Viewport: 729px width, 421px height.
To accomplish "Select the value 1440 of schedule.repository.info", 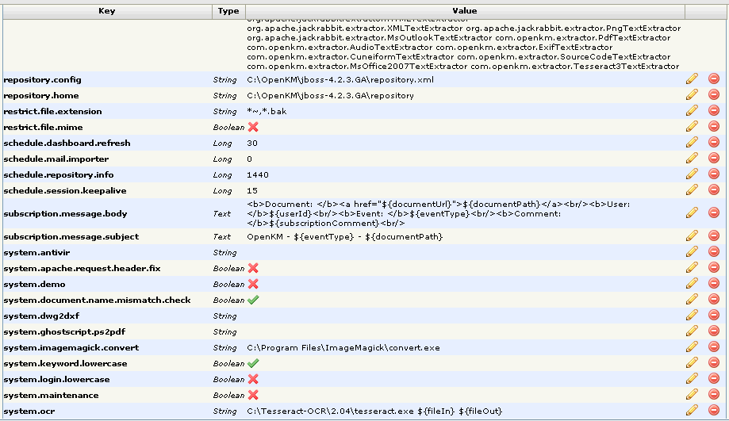I will coord(258,174).
